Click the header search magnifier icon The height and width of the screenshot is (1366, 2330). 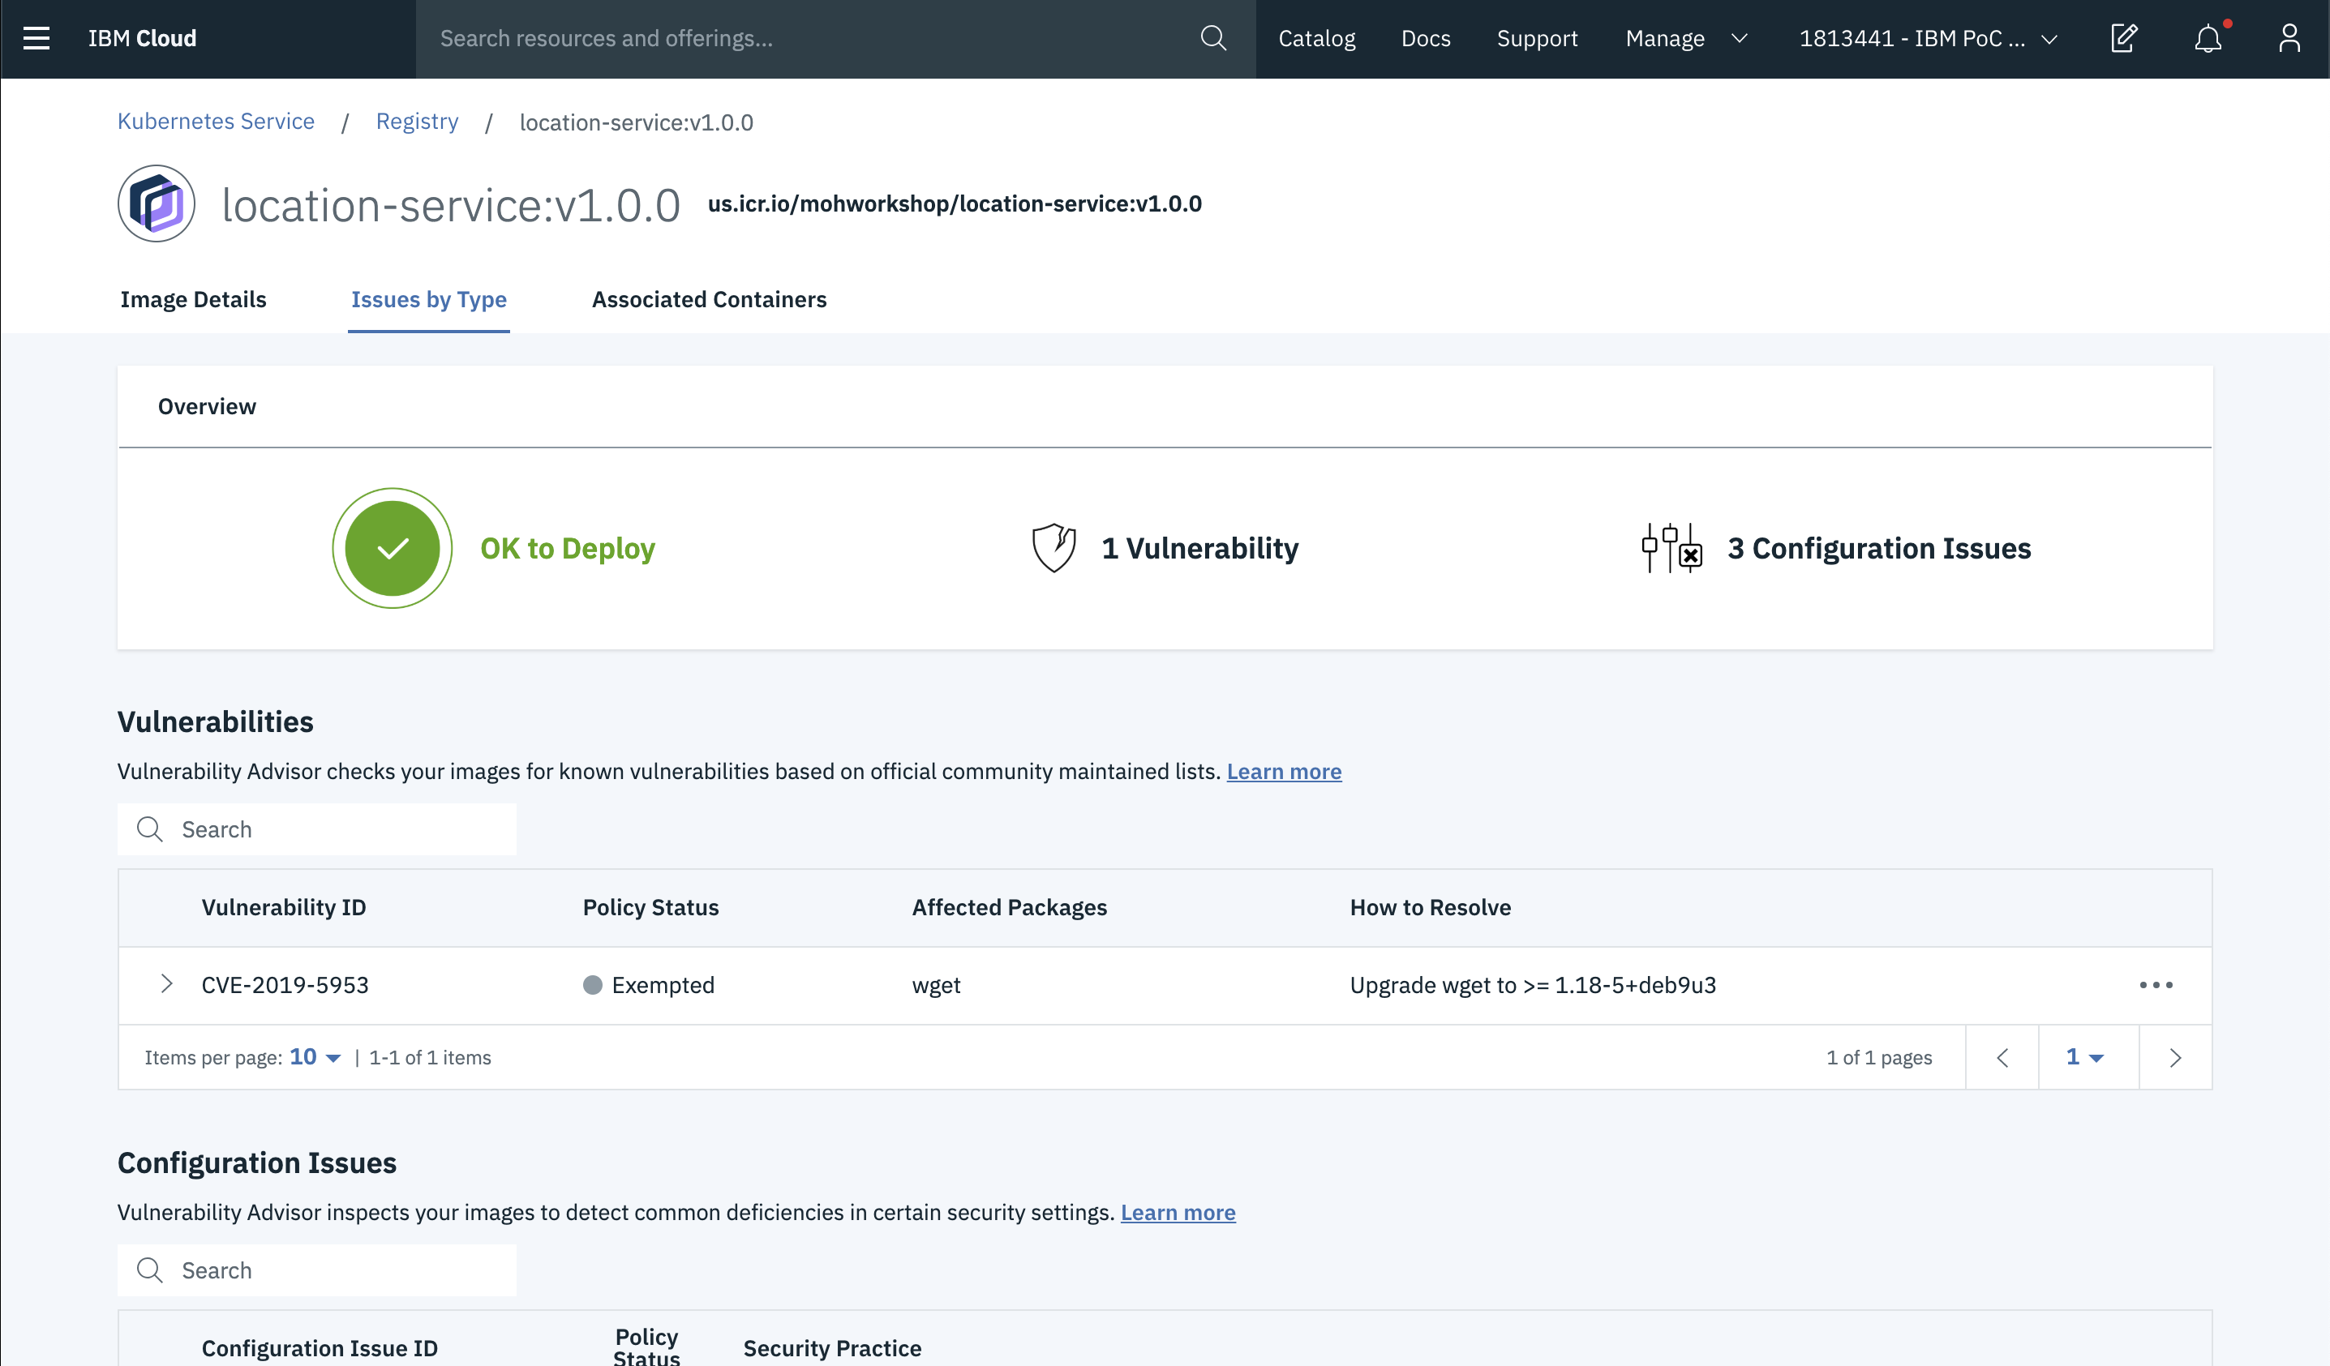click(1213, 38)
